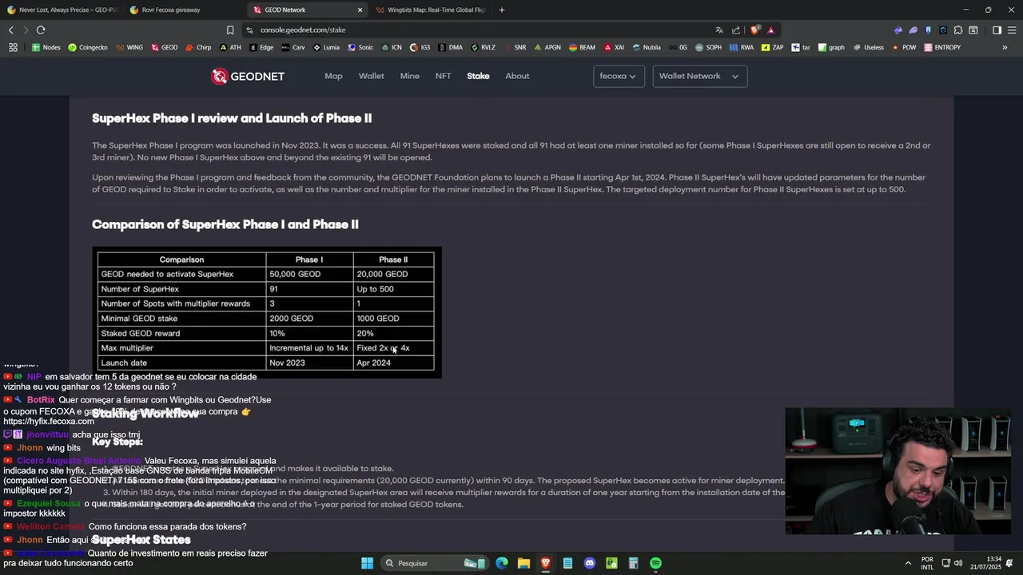Open the volume control in system tray

(x=957, y=563)
